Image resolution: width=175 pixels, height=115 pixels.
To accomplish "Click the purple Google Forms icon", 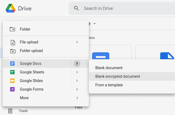I will [12, 89].
